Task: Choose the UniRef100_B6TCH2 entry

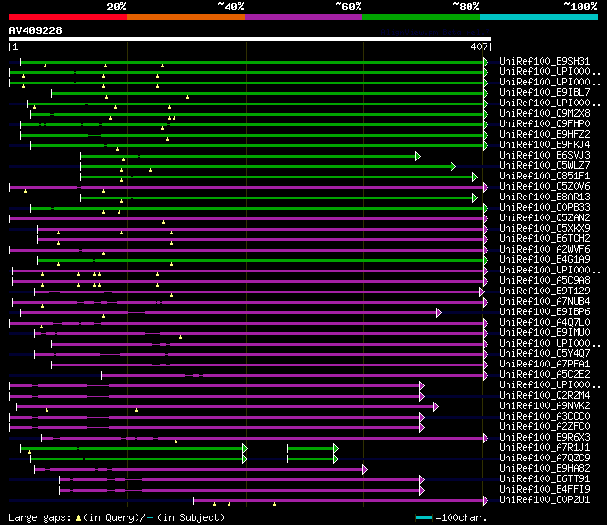Action: [x=544, y=239]
